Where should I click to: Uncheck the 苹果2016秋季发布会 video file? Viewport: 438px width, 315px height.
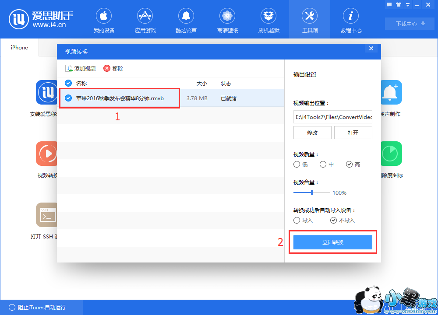point(68,98)
